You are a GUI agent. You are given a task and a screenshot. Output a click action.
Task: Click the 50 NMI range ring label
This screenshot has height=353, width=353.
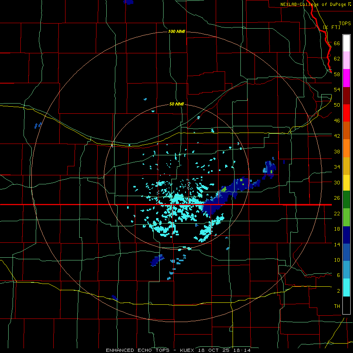pyautogui.click(x=176, y=104)
